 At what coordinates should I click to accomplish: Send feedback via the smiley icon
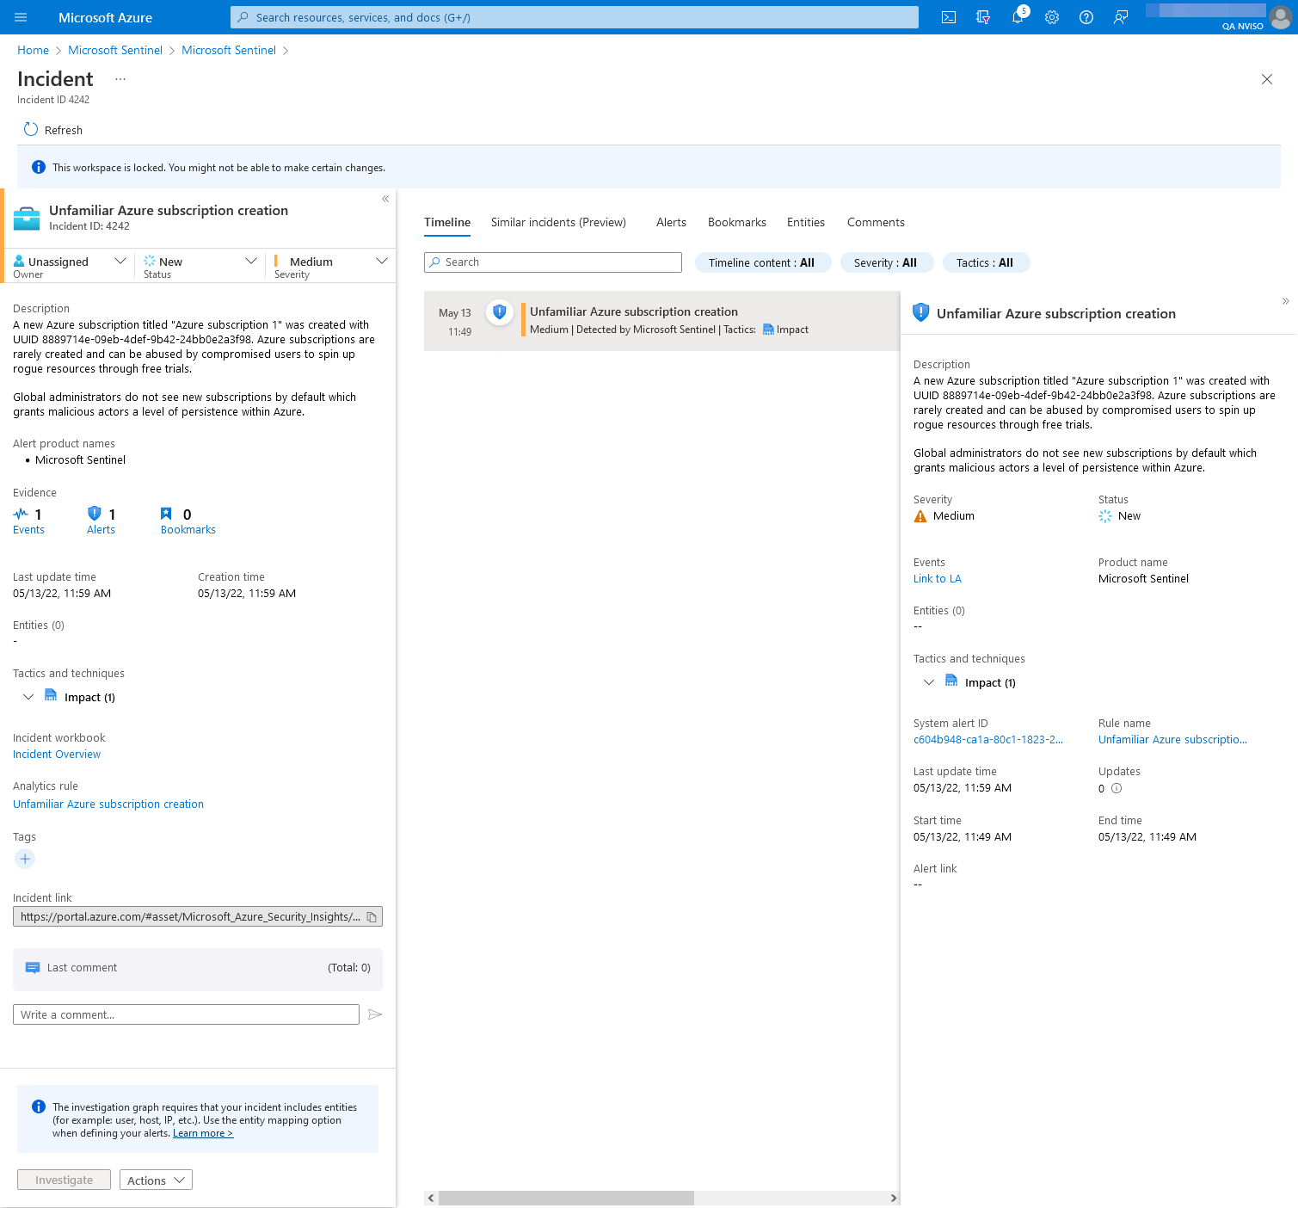(x=1120, y=17)
